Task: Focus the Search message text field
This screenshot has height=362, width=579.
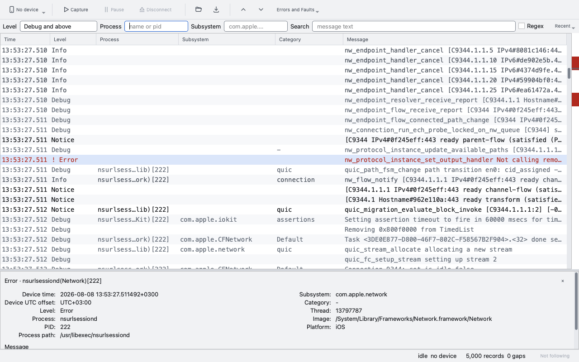Action: (x=413, y=26)
